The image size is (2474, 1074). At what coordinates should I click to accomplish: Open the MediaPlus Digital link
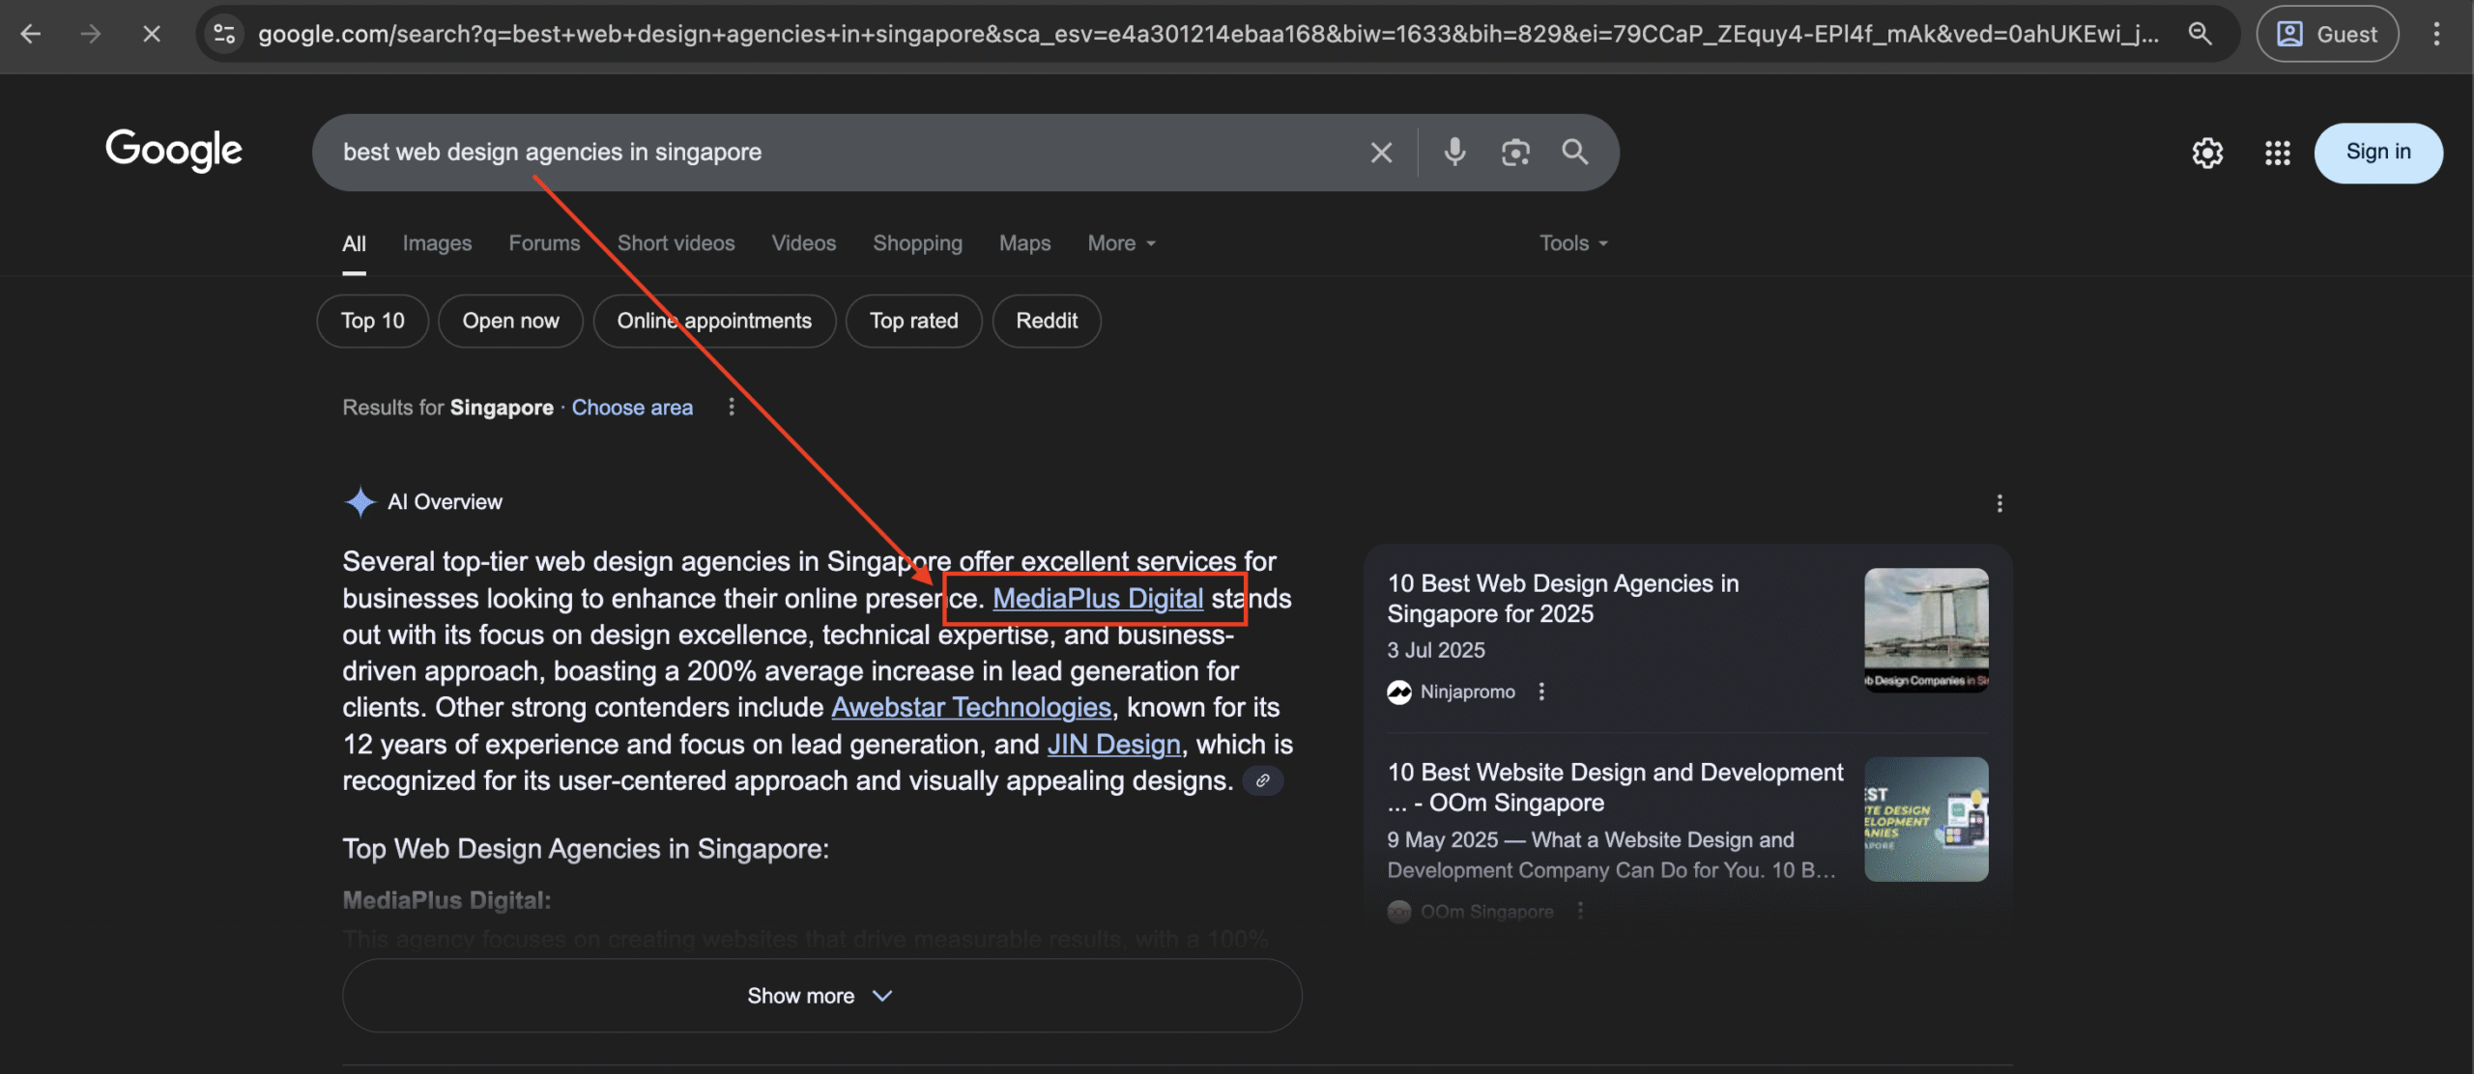(x=1098, y=599)
